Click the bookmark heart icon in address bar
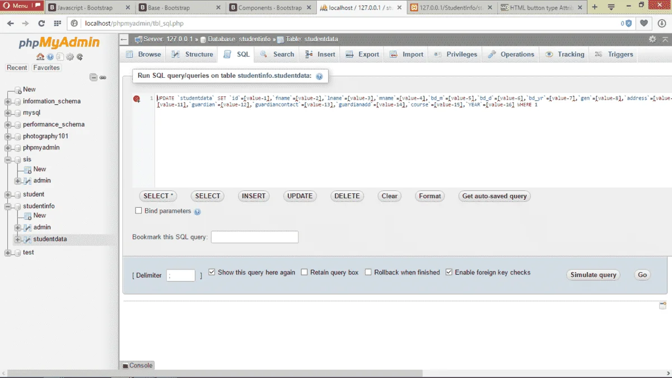Viewport: 672px width, 378px height. [x=645, y=24]
